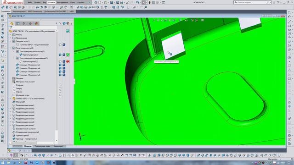The width and height of the screenshot is (294, 165).
Task: Open the FeatureManager design tree tab
Action: [x=12, y=23]
